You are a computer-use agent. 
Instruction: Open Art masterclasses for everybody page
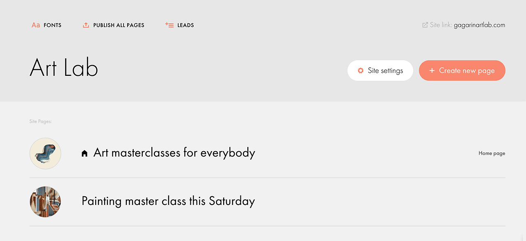pos(174,153)
